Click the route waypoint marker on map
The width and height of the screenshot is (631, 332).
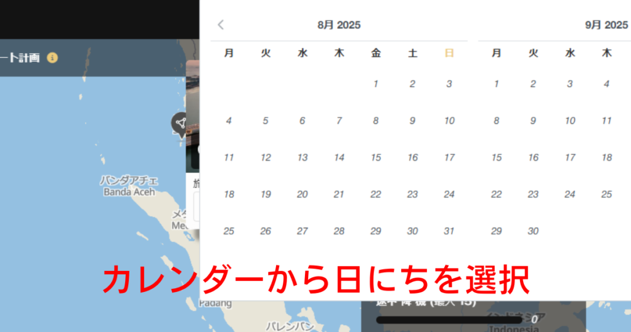click(180, 123)
